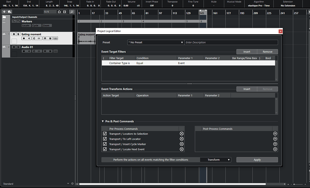Click the Add Track plus icon
The width and height of the screenshot is (310, 188).
[4, 12]
